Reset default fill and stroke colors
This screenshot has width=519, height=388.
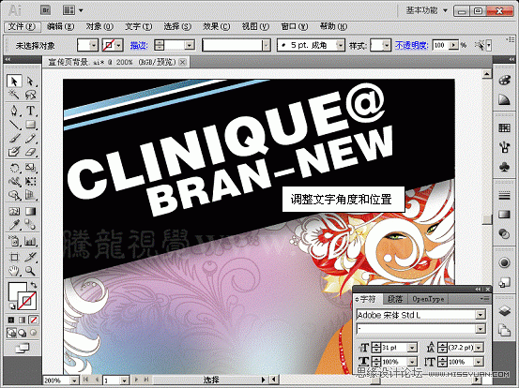11,306
